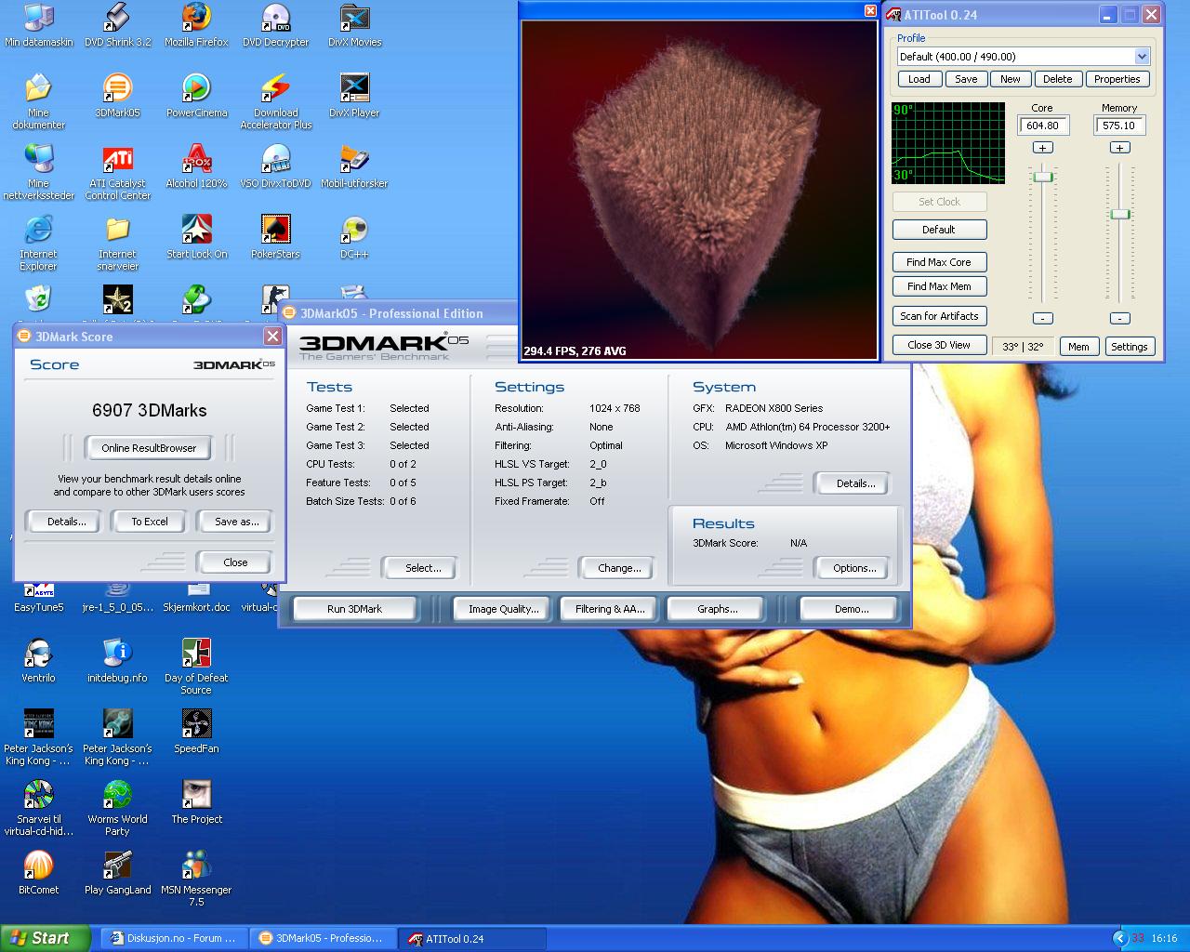Open the ATITool profile Properties
The image size is (1190, 952).
(1117, 79)
